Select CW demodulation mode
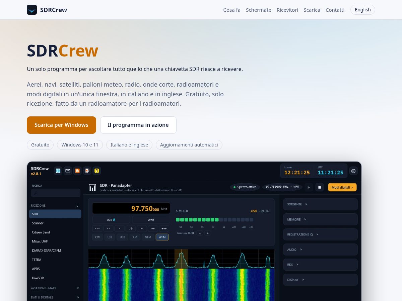The width and height of the screenshot is (402, 301). coord(97,237)
